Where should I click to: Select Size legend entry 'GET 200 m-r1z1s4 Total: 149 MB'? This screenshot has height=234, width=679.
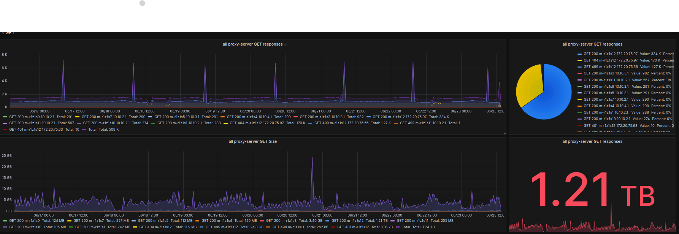coord(226,221)
